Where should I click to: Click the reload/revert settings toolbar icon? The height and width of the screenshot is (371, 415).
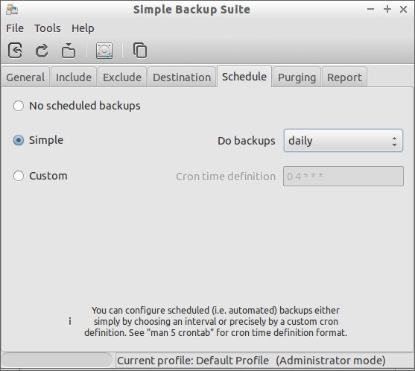pyautogui.click(x=42, y=50)
